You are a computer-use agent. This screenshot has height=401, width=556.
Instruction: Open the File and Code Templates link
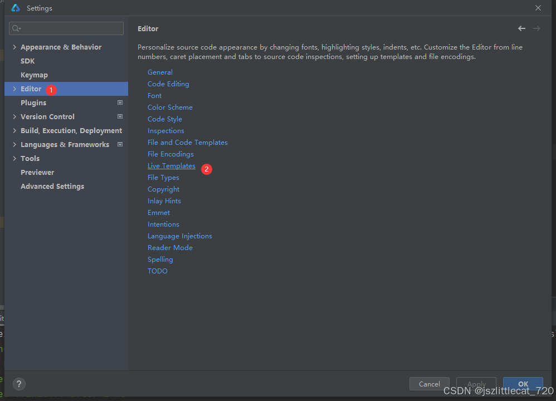[x=187, y=143]
